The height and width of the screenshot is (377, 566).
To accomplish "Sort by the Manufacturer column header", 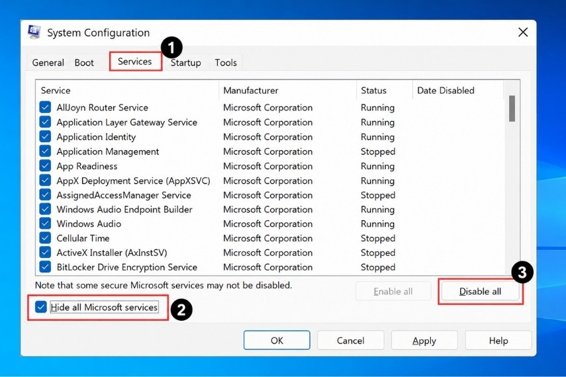I will [287, 90].
